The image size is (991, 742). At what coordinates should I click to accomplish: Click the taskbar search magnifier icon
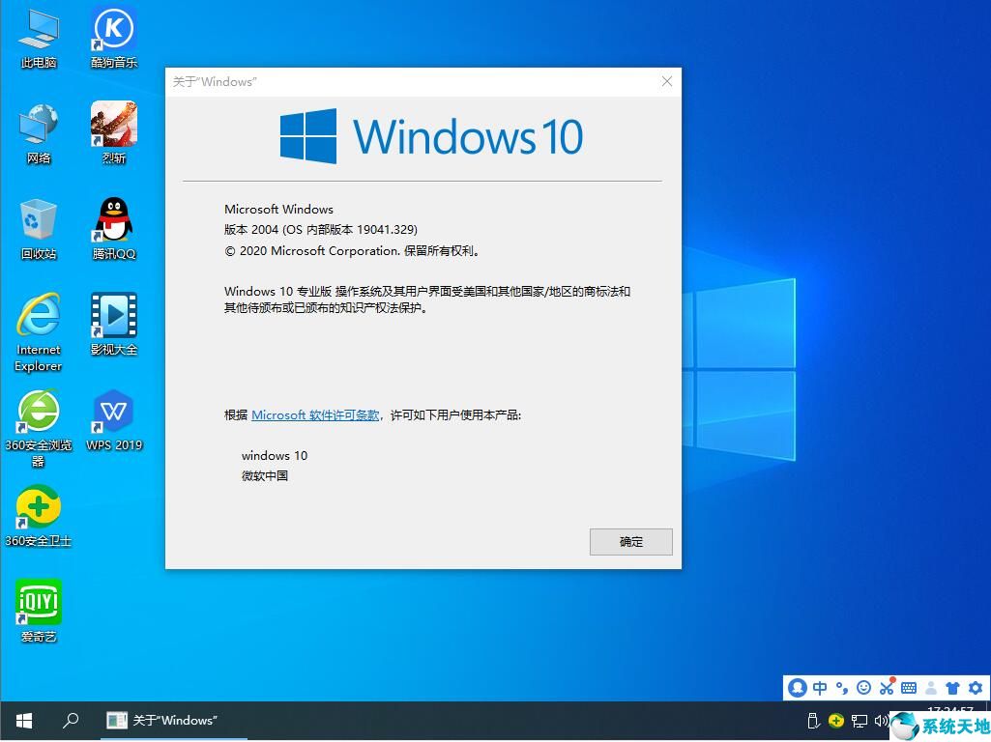pos(71,721)
